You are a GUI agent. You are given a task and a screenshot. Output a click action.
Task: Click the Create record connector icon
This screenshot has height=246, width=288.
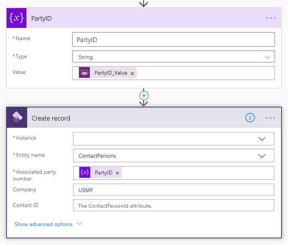coord(17,118)
